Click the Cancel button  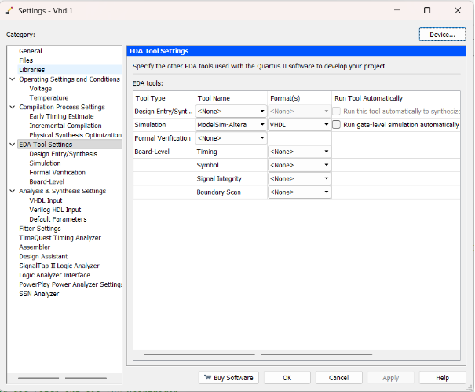tap(338, 378)
